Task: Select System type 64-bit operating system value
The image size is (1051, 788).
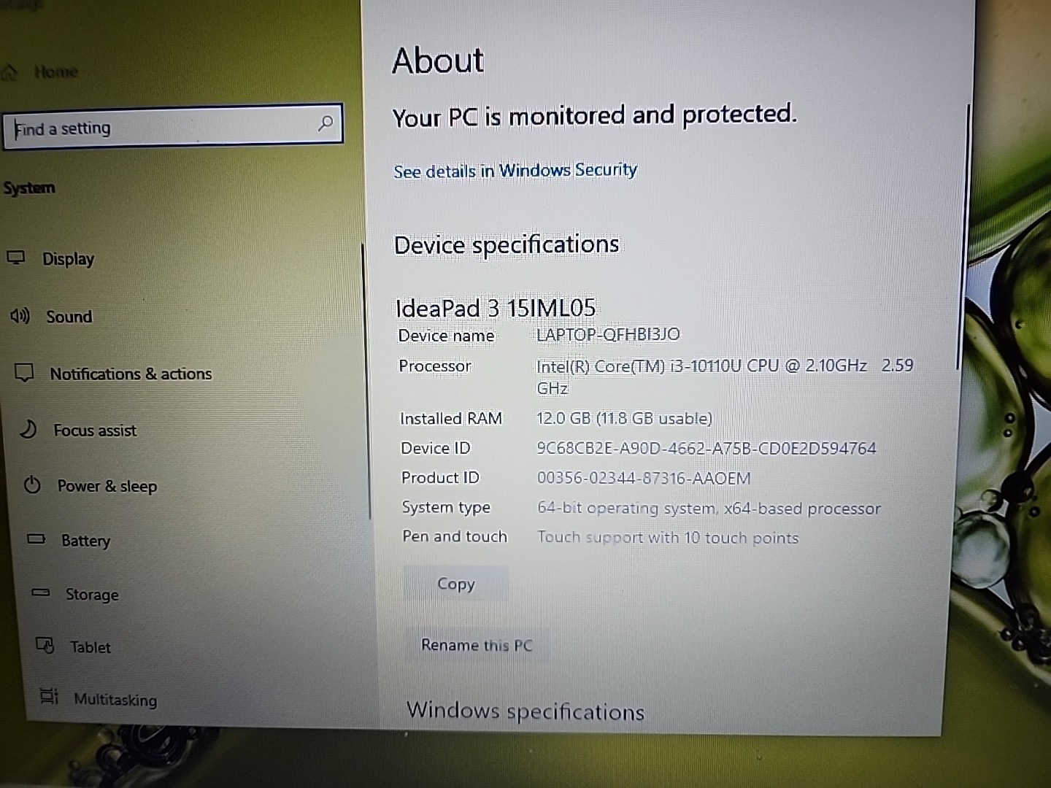Action: 709,508
